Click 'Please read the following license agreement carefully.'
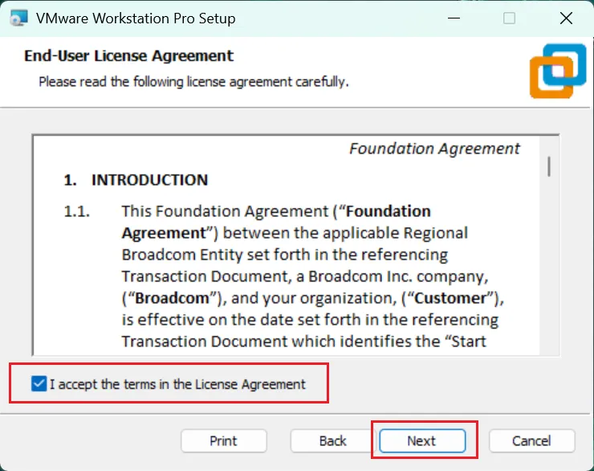The width and height of the screenshot is (594, 471). tap(193, 81)
